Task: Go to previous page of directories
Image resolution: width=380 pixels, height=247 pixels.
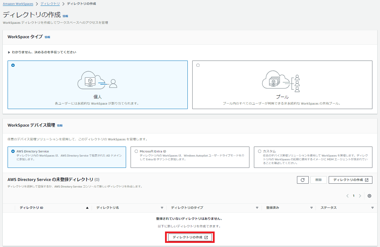Action: [x=348, y=196]
